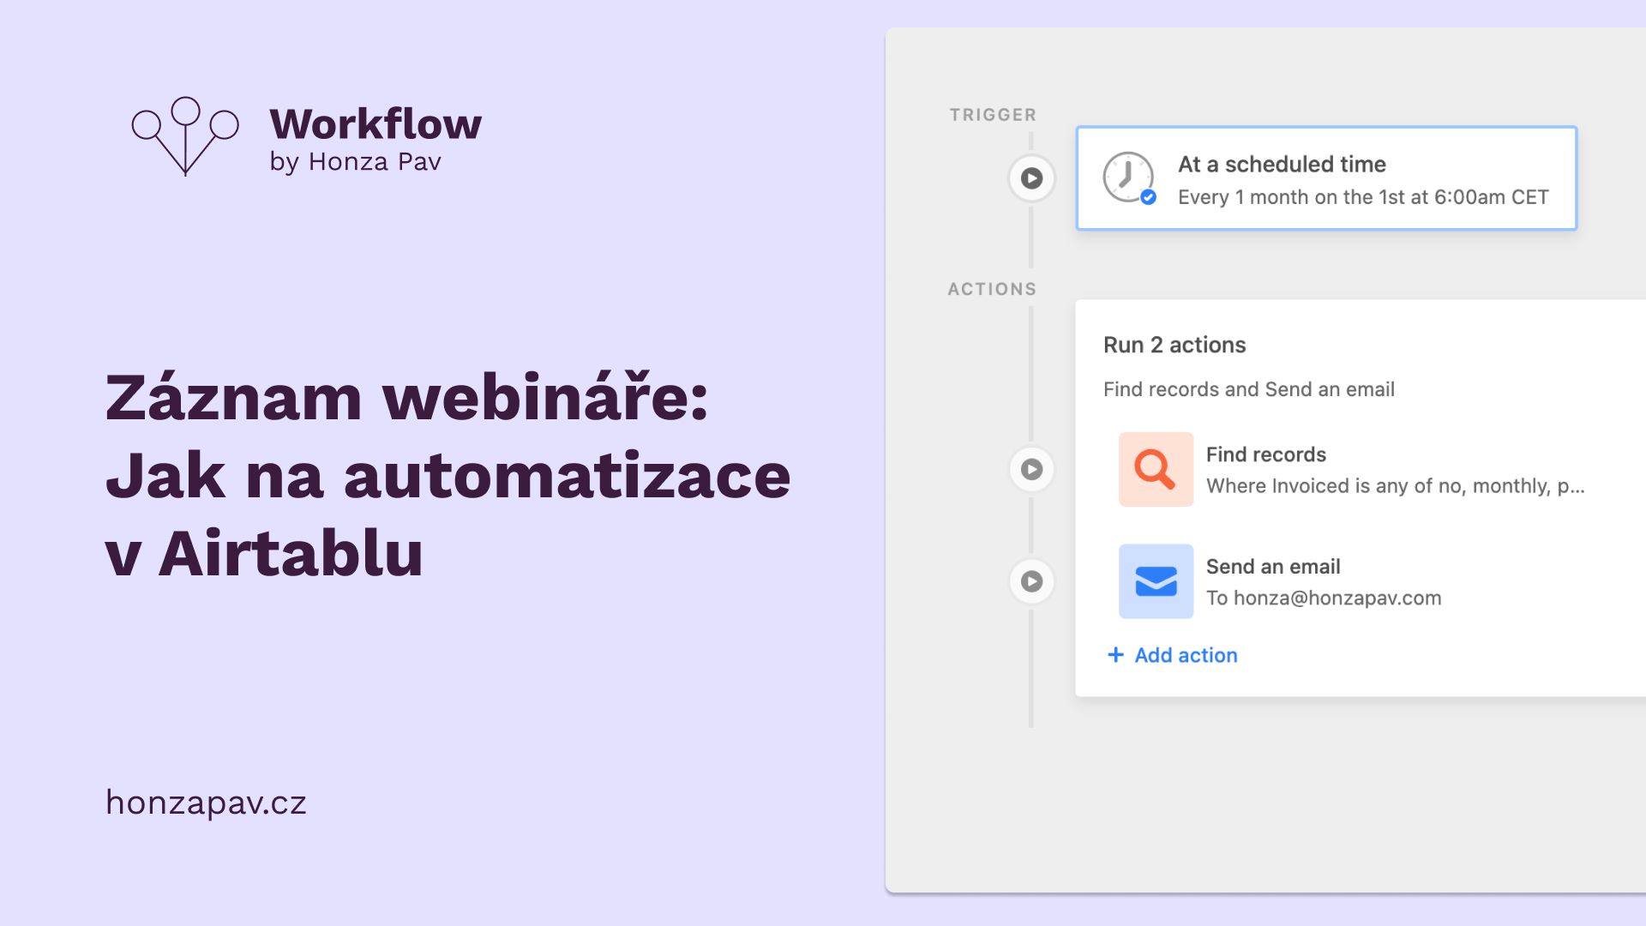Click the Add action link

pyautogui.click(x=1186, y=655)
